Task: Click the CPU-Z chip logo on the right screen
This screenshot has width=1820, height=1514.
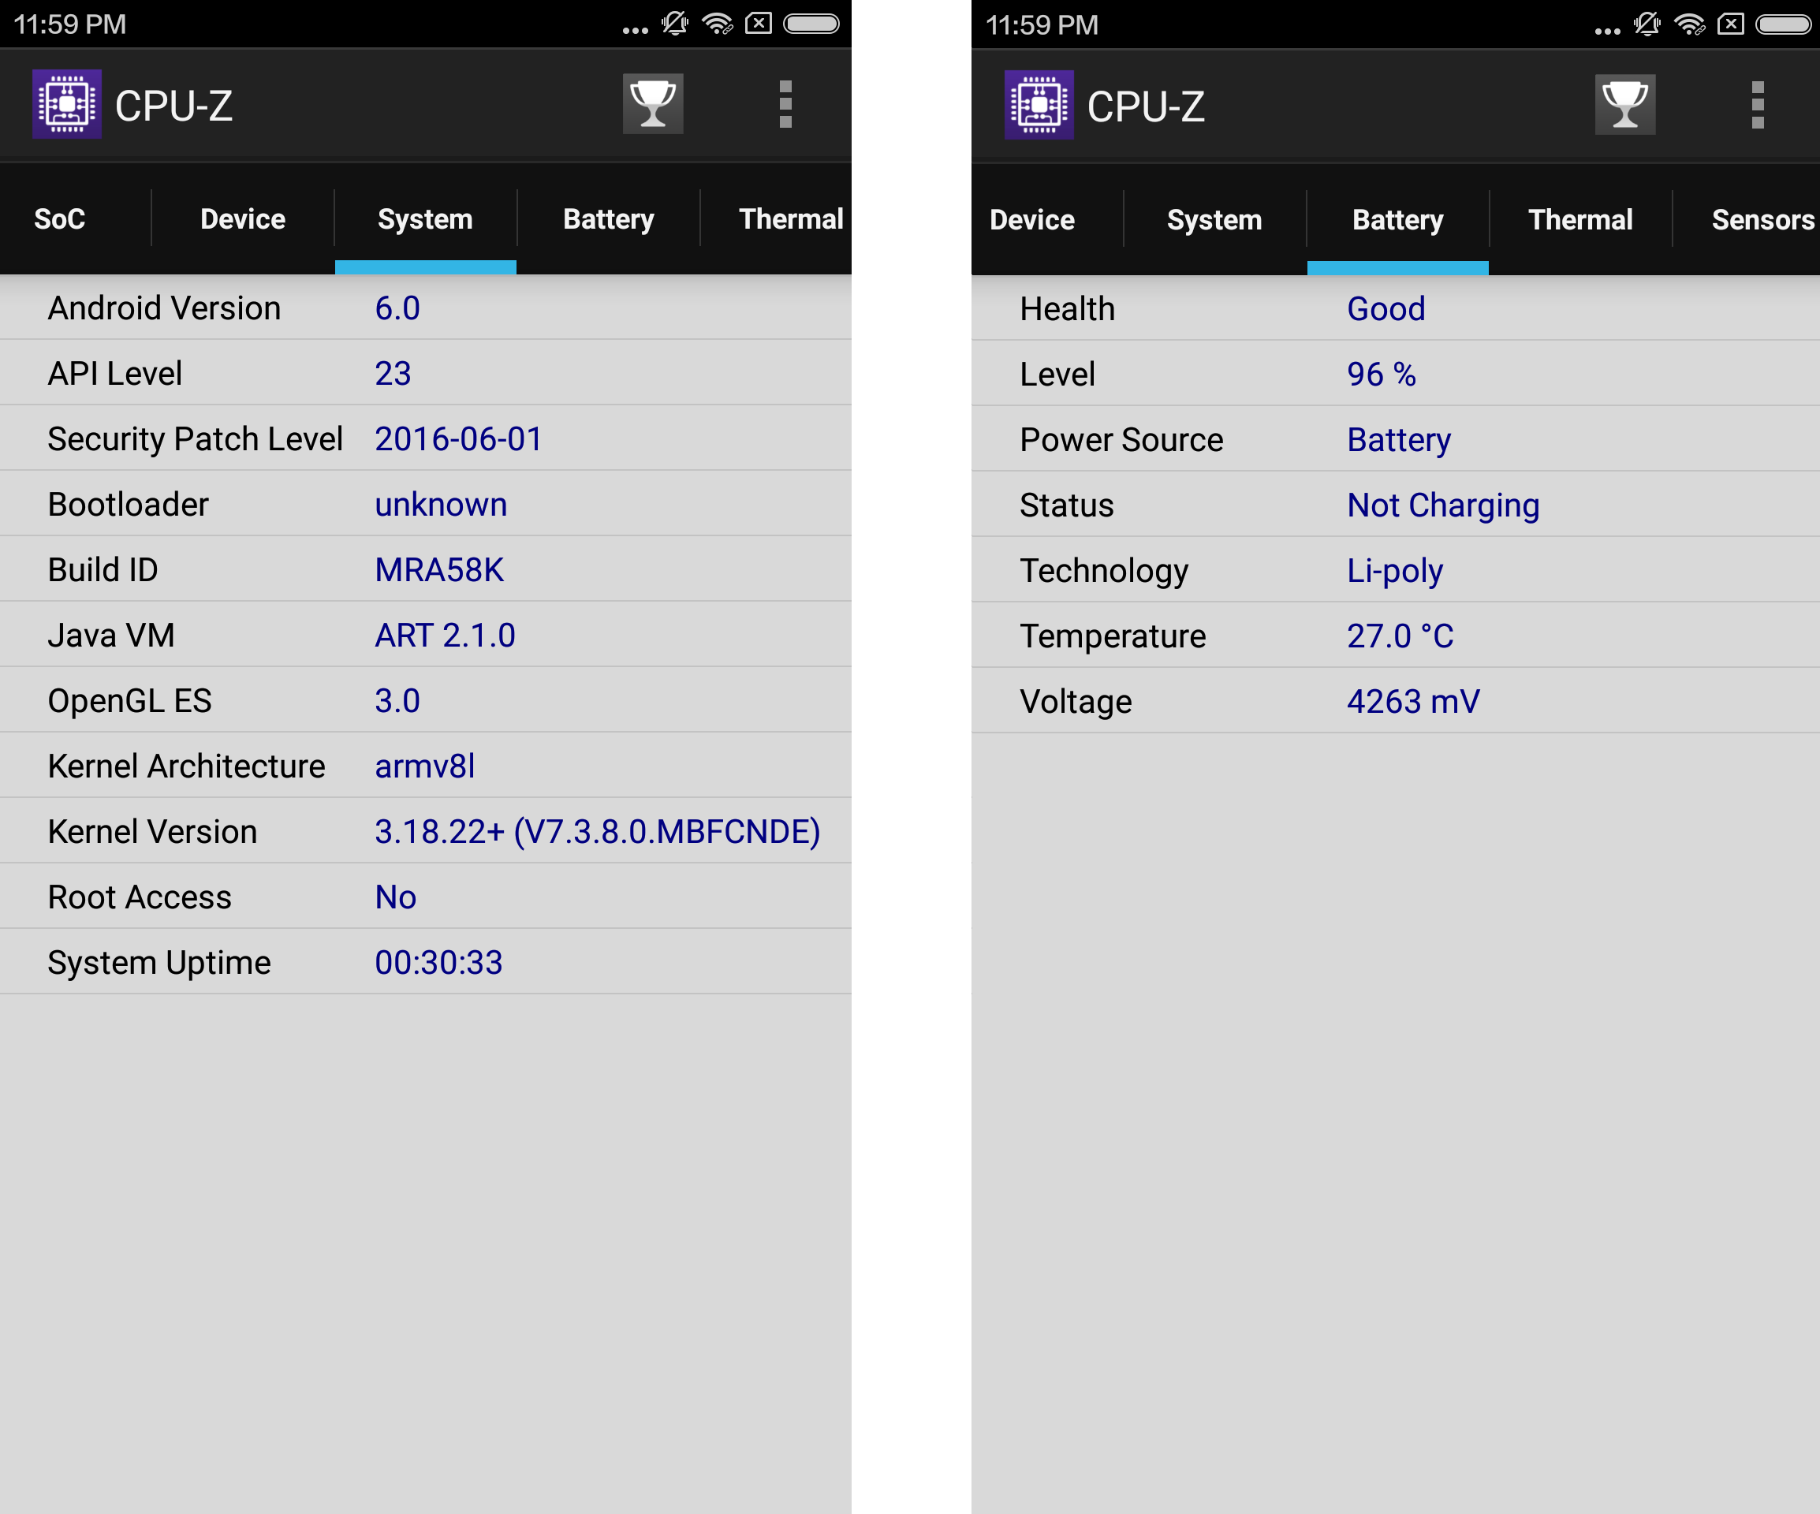Action: point(1039,105)
